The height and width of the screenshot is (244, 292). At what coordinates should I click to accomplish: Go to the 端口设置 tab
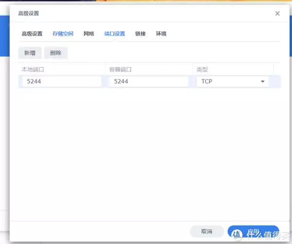115,34
